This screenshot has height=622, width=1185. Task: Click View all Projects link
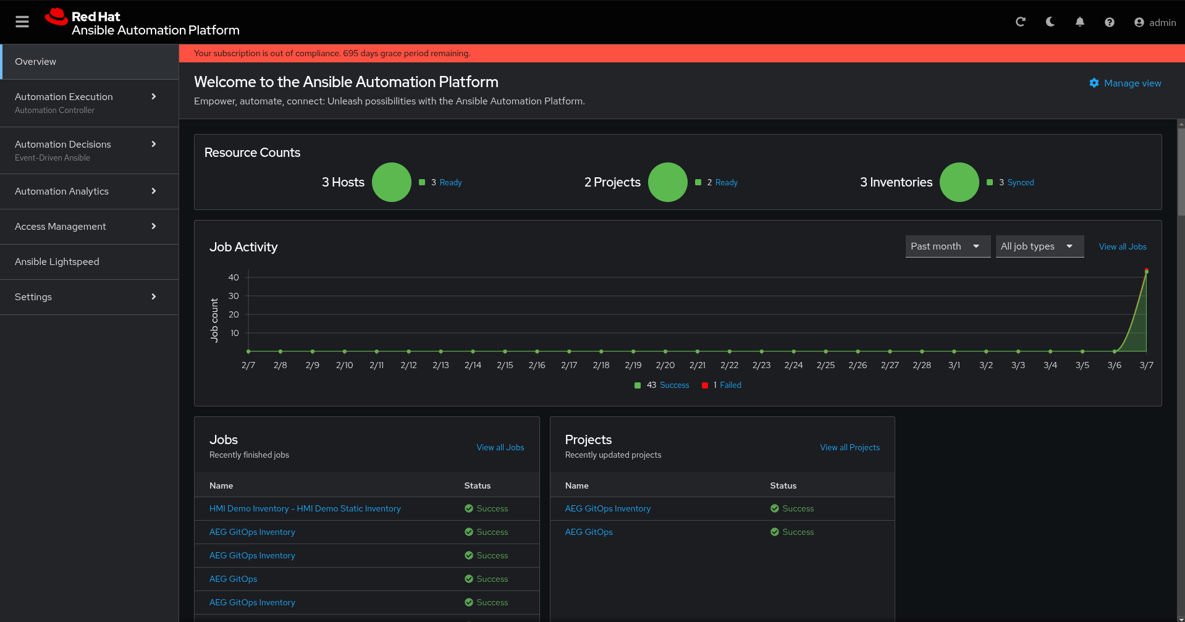(850, 448)
